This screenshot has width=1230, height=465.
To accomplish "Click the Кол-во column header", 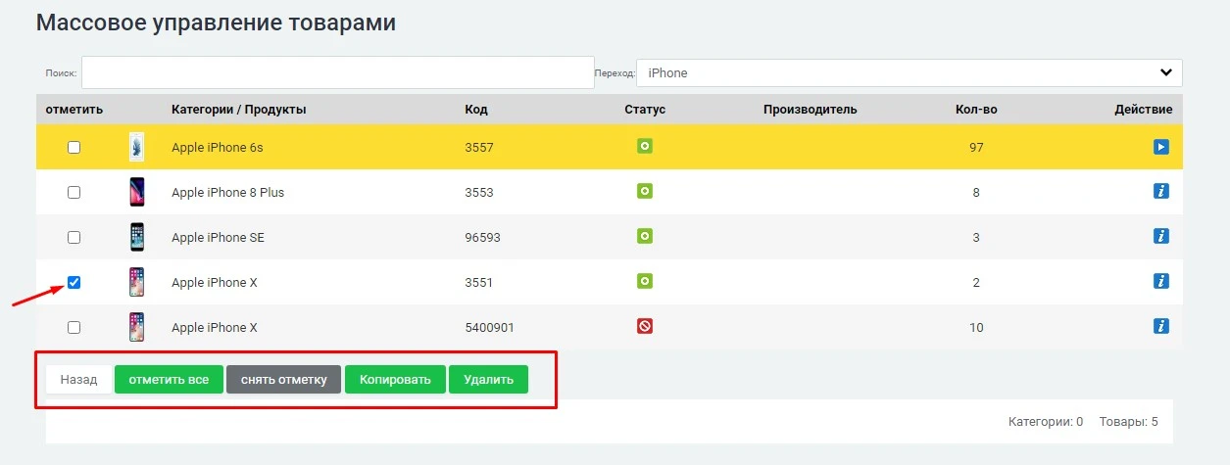I will [x=976, y=109].
